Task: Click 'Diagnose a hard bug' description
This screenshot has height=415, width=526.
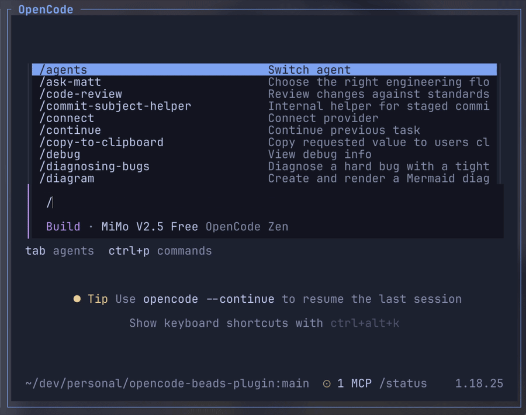Action: click(378, 167)
